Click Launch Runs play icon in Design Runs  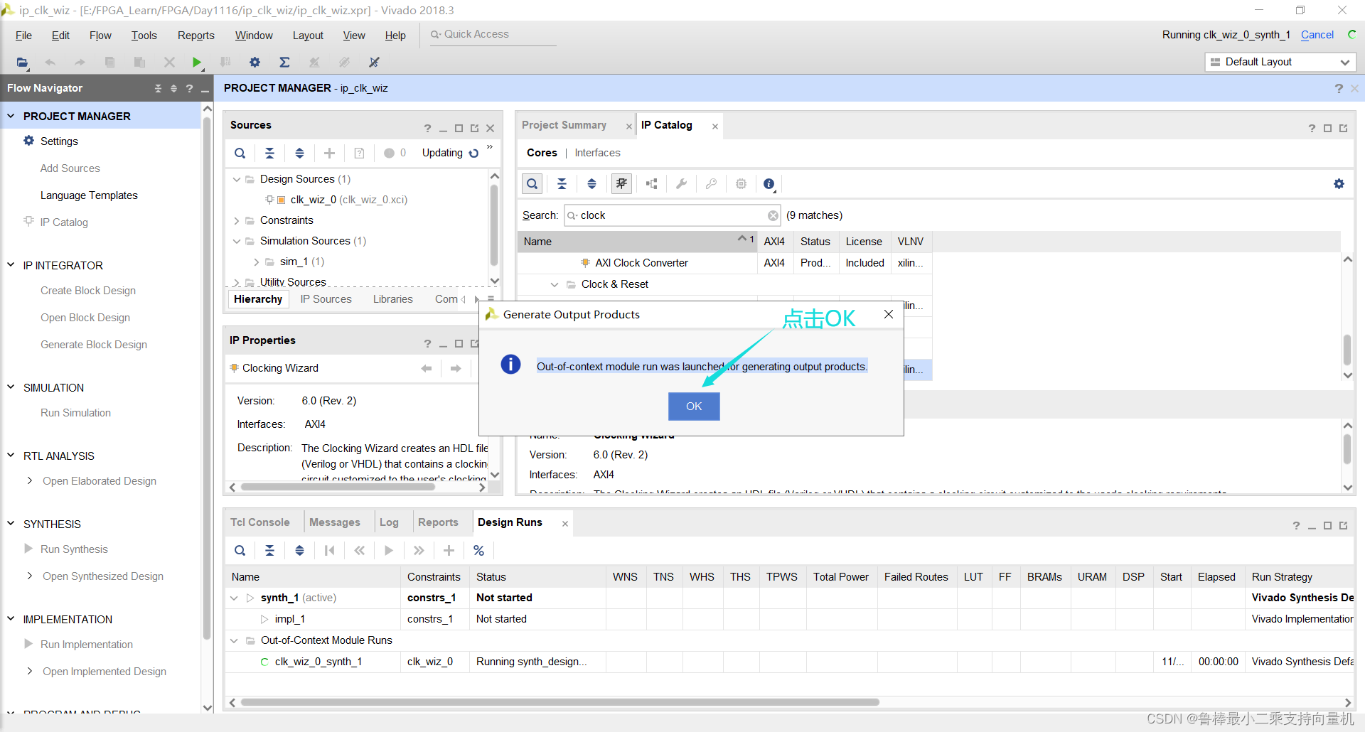(x=389, y=550)
